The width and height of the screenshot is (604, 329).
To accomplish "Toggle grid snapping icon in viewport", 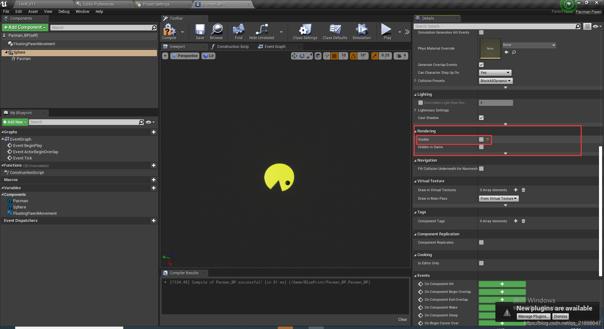I will click(334, 56).
